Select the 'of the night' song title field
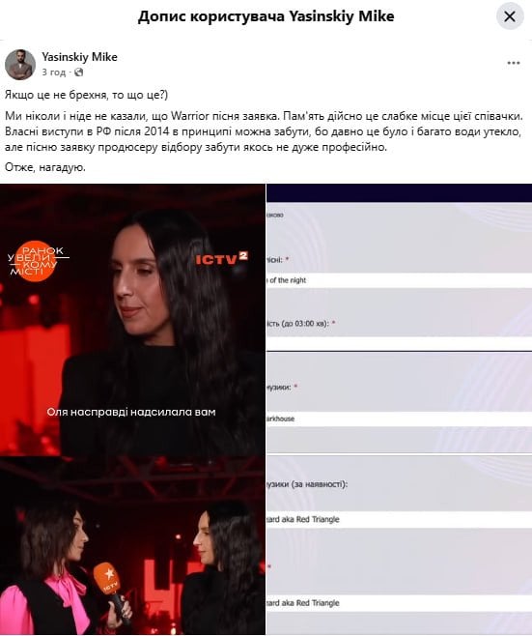The image size is (532, 636). [x=399, y=280]
